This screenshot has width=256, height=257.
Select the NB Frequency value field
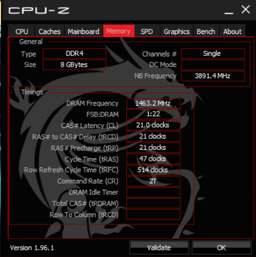pyautogui.click(x=213, y=76)
